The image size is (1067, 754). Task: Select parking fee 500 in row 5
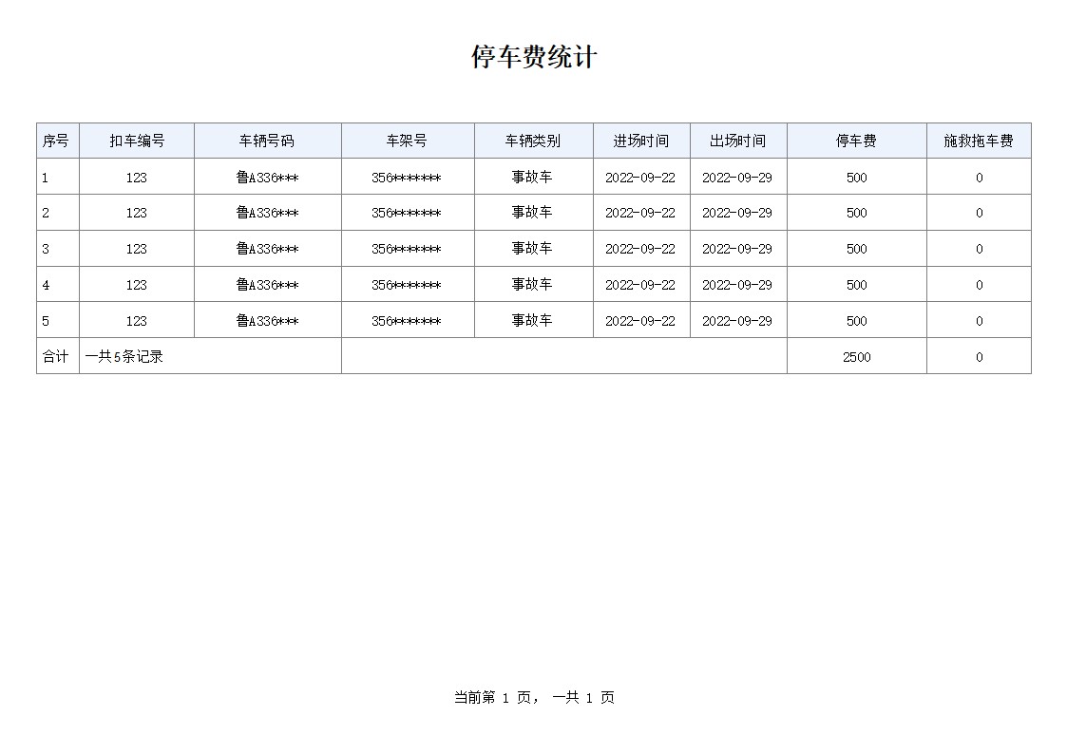tap(857, 322)
